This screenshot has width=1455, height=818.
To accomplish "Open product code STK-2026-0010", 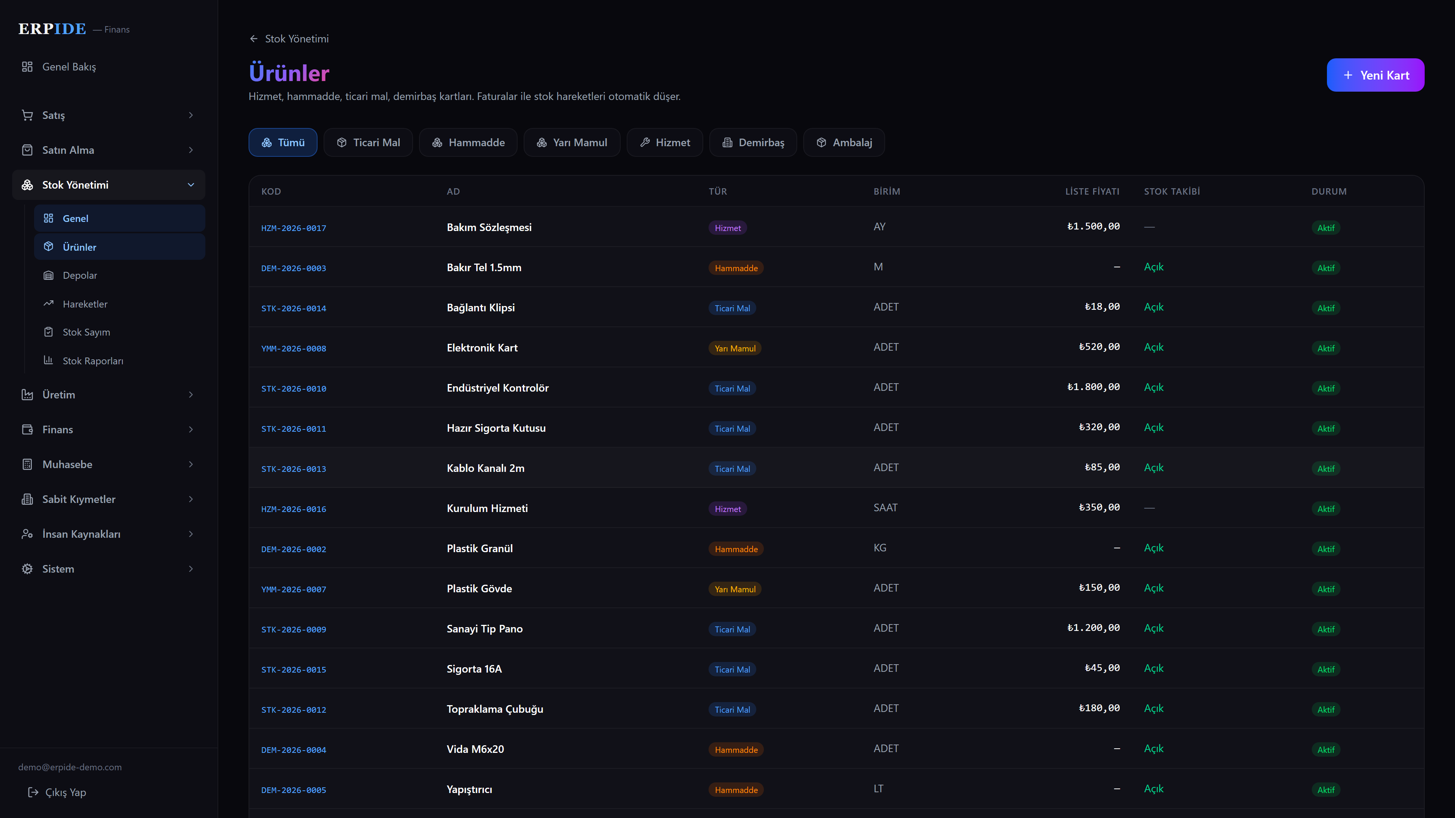I will (294, 389).
